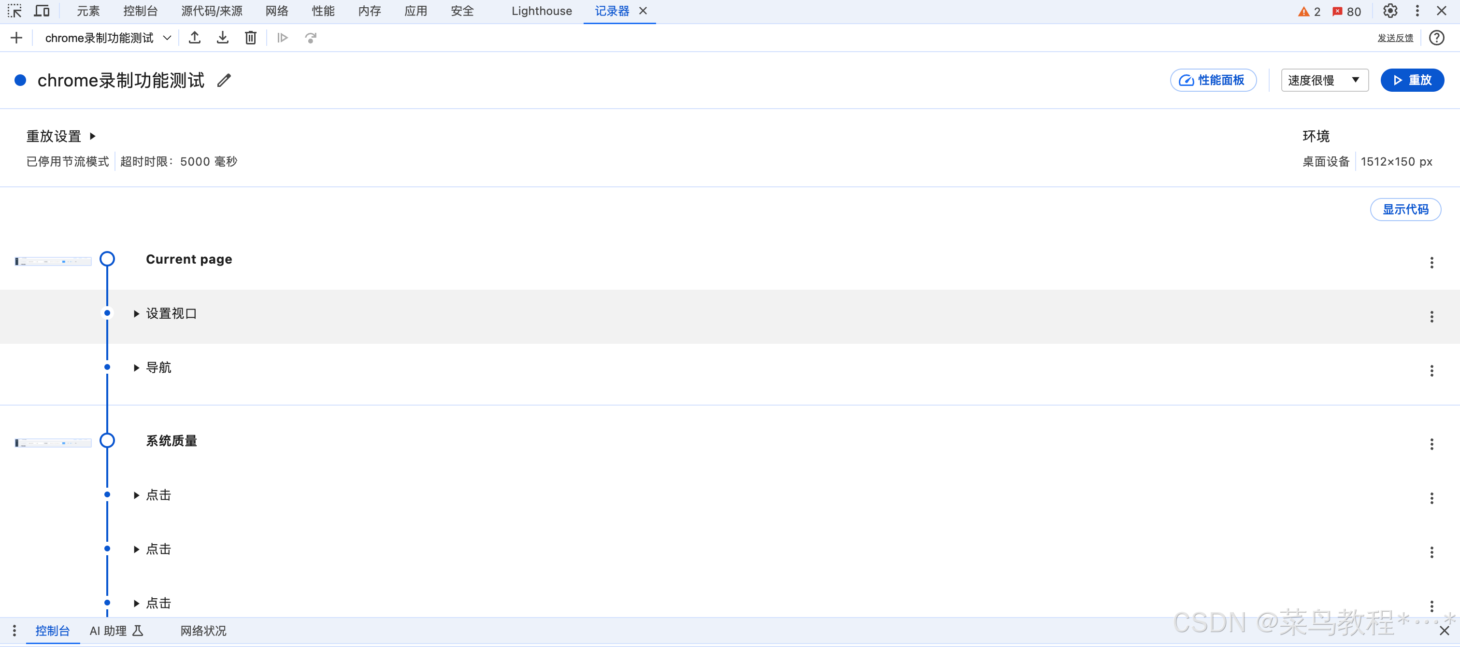Click the import recording upload icon
This screenshot has height=647, width=1460.
click(x=194, y=38)
